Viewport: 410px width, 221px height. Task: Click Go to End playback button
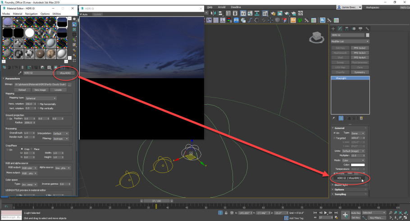pyautogui.click(x=336, y=212)
